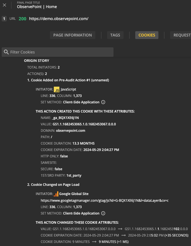Click Cookie Duration 13.3 MONTHS
191x246 pixels.
point(67,143)
